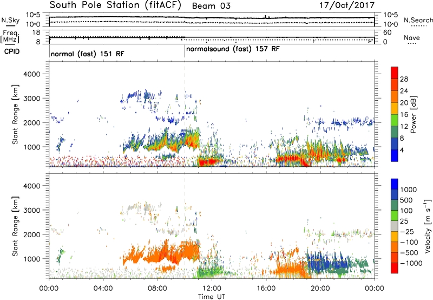Select the '24' Power colorbar tick value
Screen dimensions: 433x300
404,91
